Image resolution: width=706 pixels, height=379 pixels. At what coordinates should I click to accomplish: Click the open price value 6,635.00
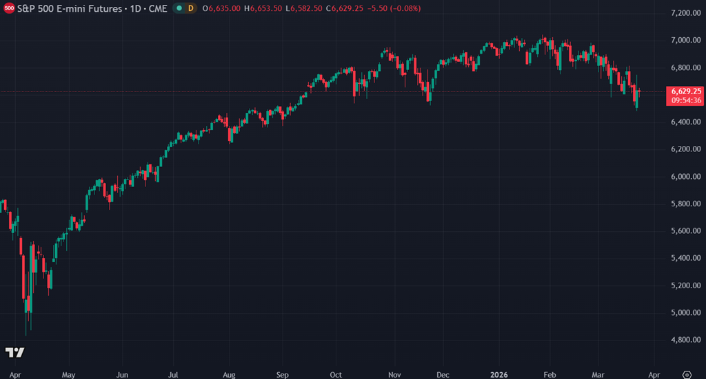pos(227,8)
